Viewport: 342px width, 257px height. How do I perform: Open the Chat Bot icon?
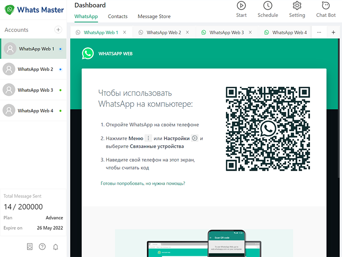tap(326, 6)
